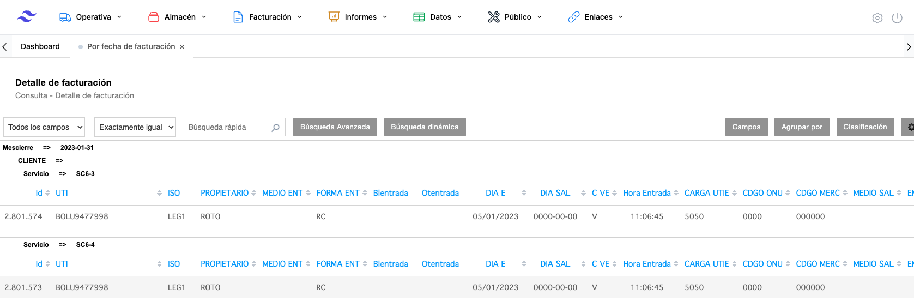Focus the Búsqueda rápida input field
Viewport: 914px width, 307px height.
228,127
